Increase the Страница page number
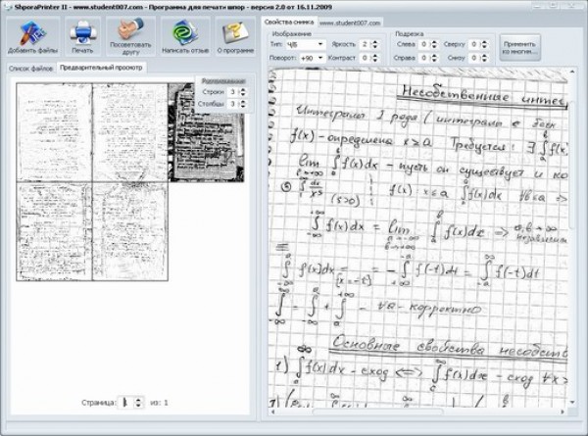 [139, 400]
